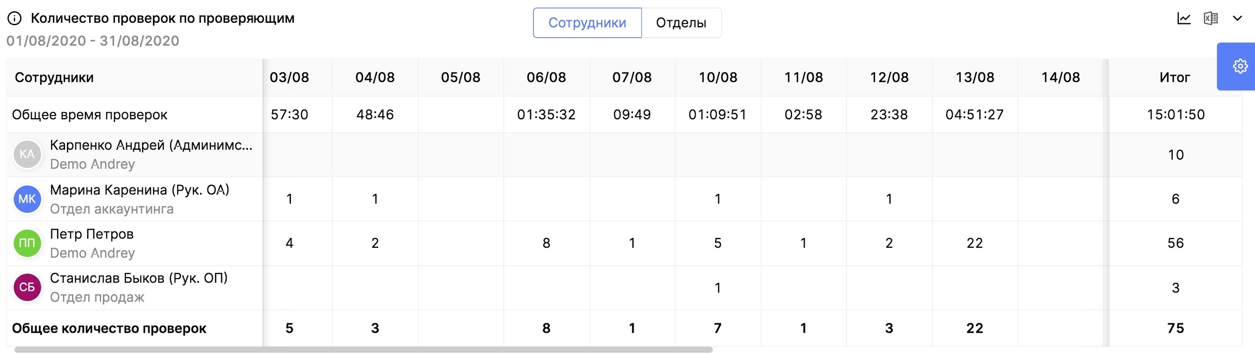
Task: Click the Сотрудники column header
Action: pos(54,77)
